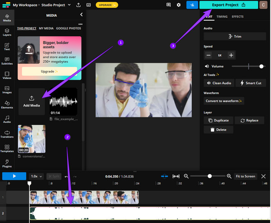Switch to the GOOGLE PHOTOS tab
The height and width of the screenshot is (223, 271).
click(x=69, y=28)
